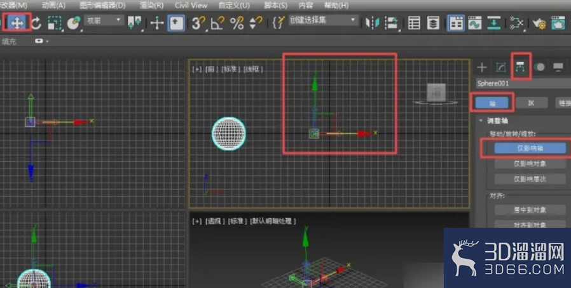The height and width of the screenshot is (288, 571).
Task: Click Center to Object button
Action: tap(530, 210)
